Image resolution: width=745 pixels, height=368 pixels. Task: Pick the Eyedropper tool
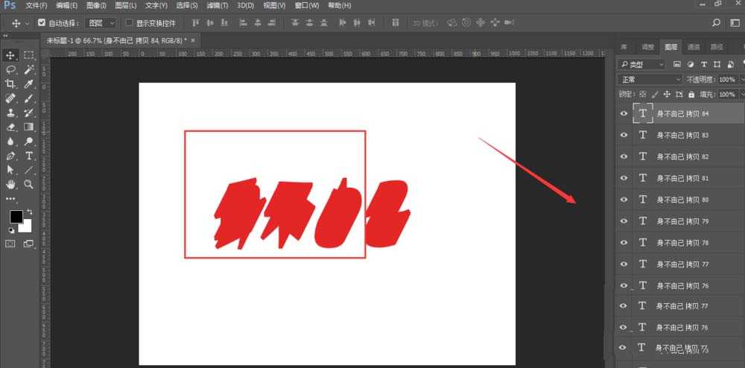tap(29, 83)
